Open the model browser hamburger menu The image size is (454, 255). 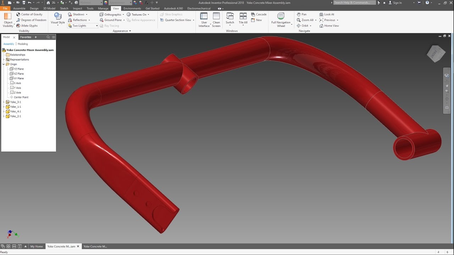point(54,37)
